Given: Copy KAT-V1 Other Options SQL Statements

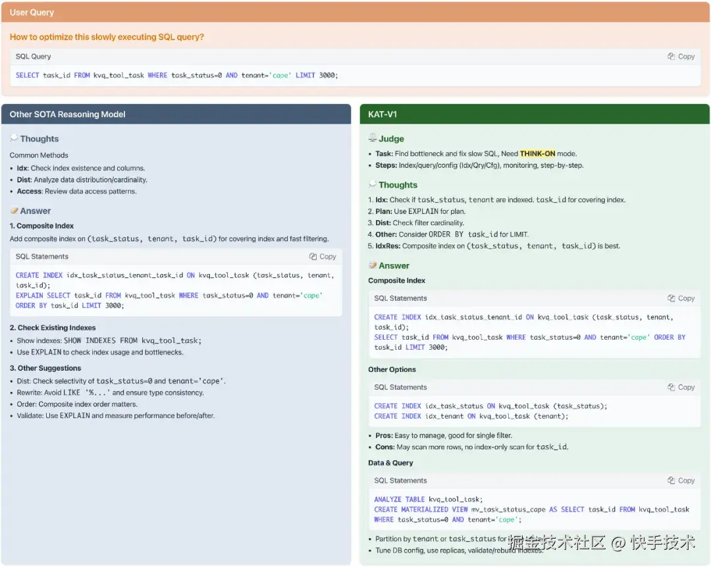Looking at the screenshot, I should [681, 387].
